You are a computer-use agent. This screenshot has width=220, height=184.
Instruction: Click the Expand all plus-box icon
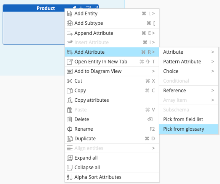tap(70, 158)
